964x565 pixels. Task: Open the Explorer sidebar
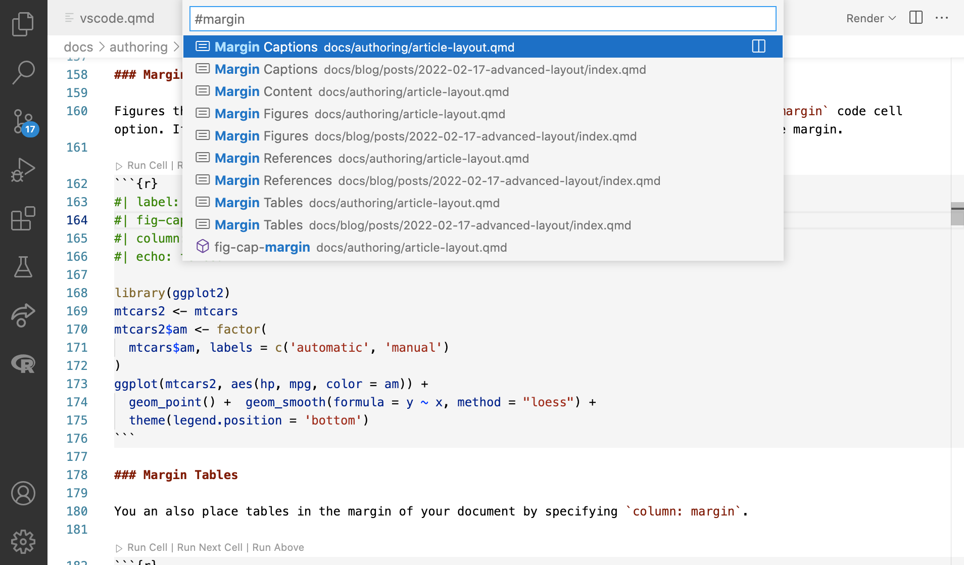(x=23, y=24)
